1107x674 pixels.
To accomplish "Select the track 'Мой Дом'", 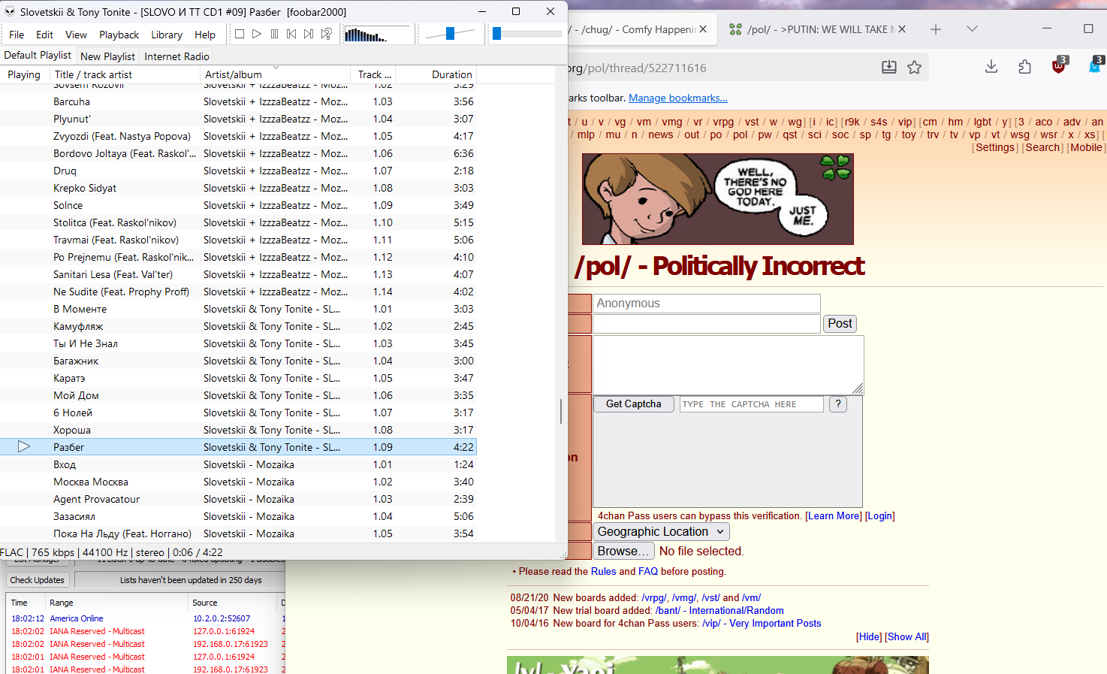I will 238,395.
